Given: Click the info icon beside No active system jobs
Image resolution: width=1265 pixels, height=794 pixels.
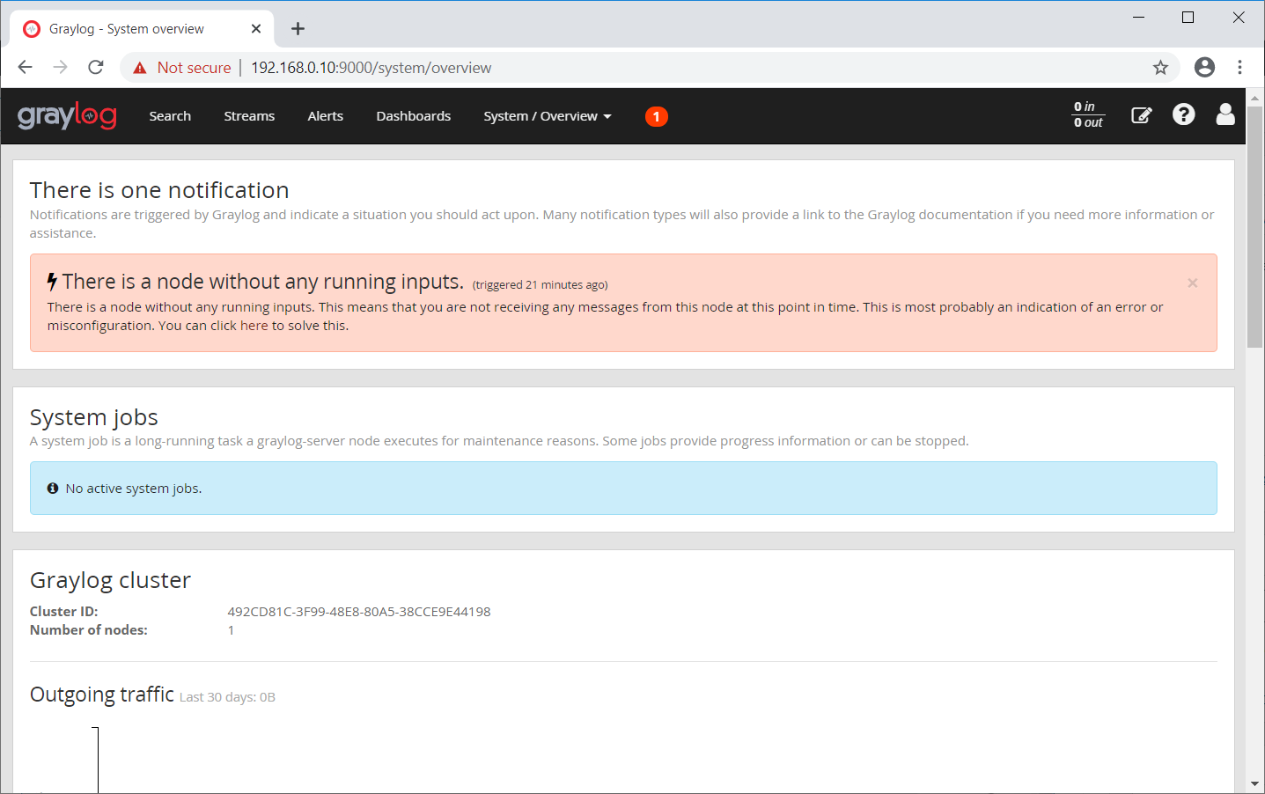Looking at the screenshot, I should 53,488.
